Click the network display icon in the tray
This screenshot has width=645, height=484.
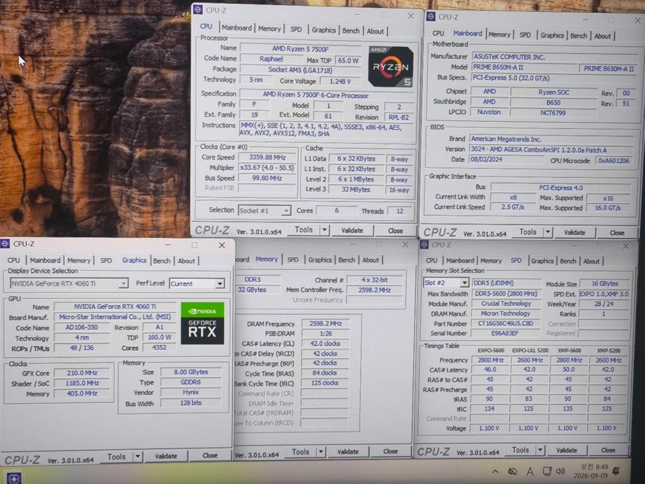pos(547,471)
